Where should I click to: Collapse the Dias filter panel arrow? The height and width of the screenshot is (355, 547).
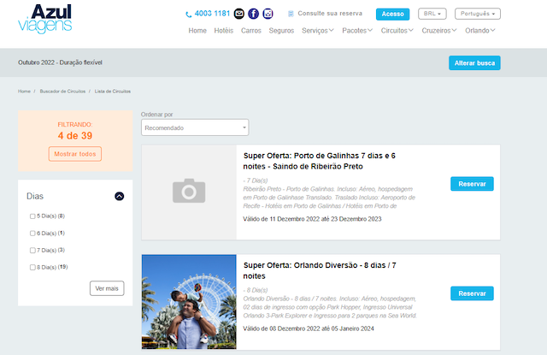120,196
